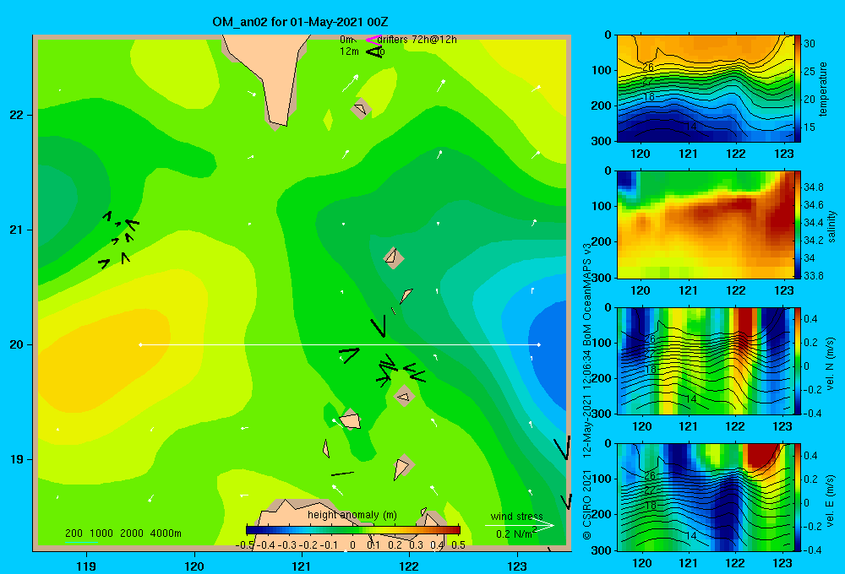
Task: Click the '-0.5' height anomaly scale value
Action: [245, 545]
